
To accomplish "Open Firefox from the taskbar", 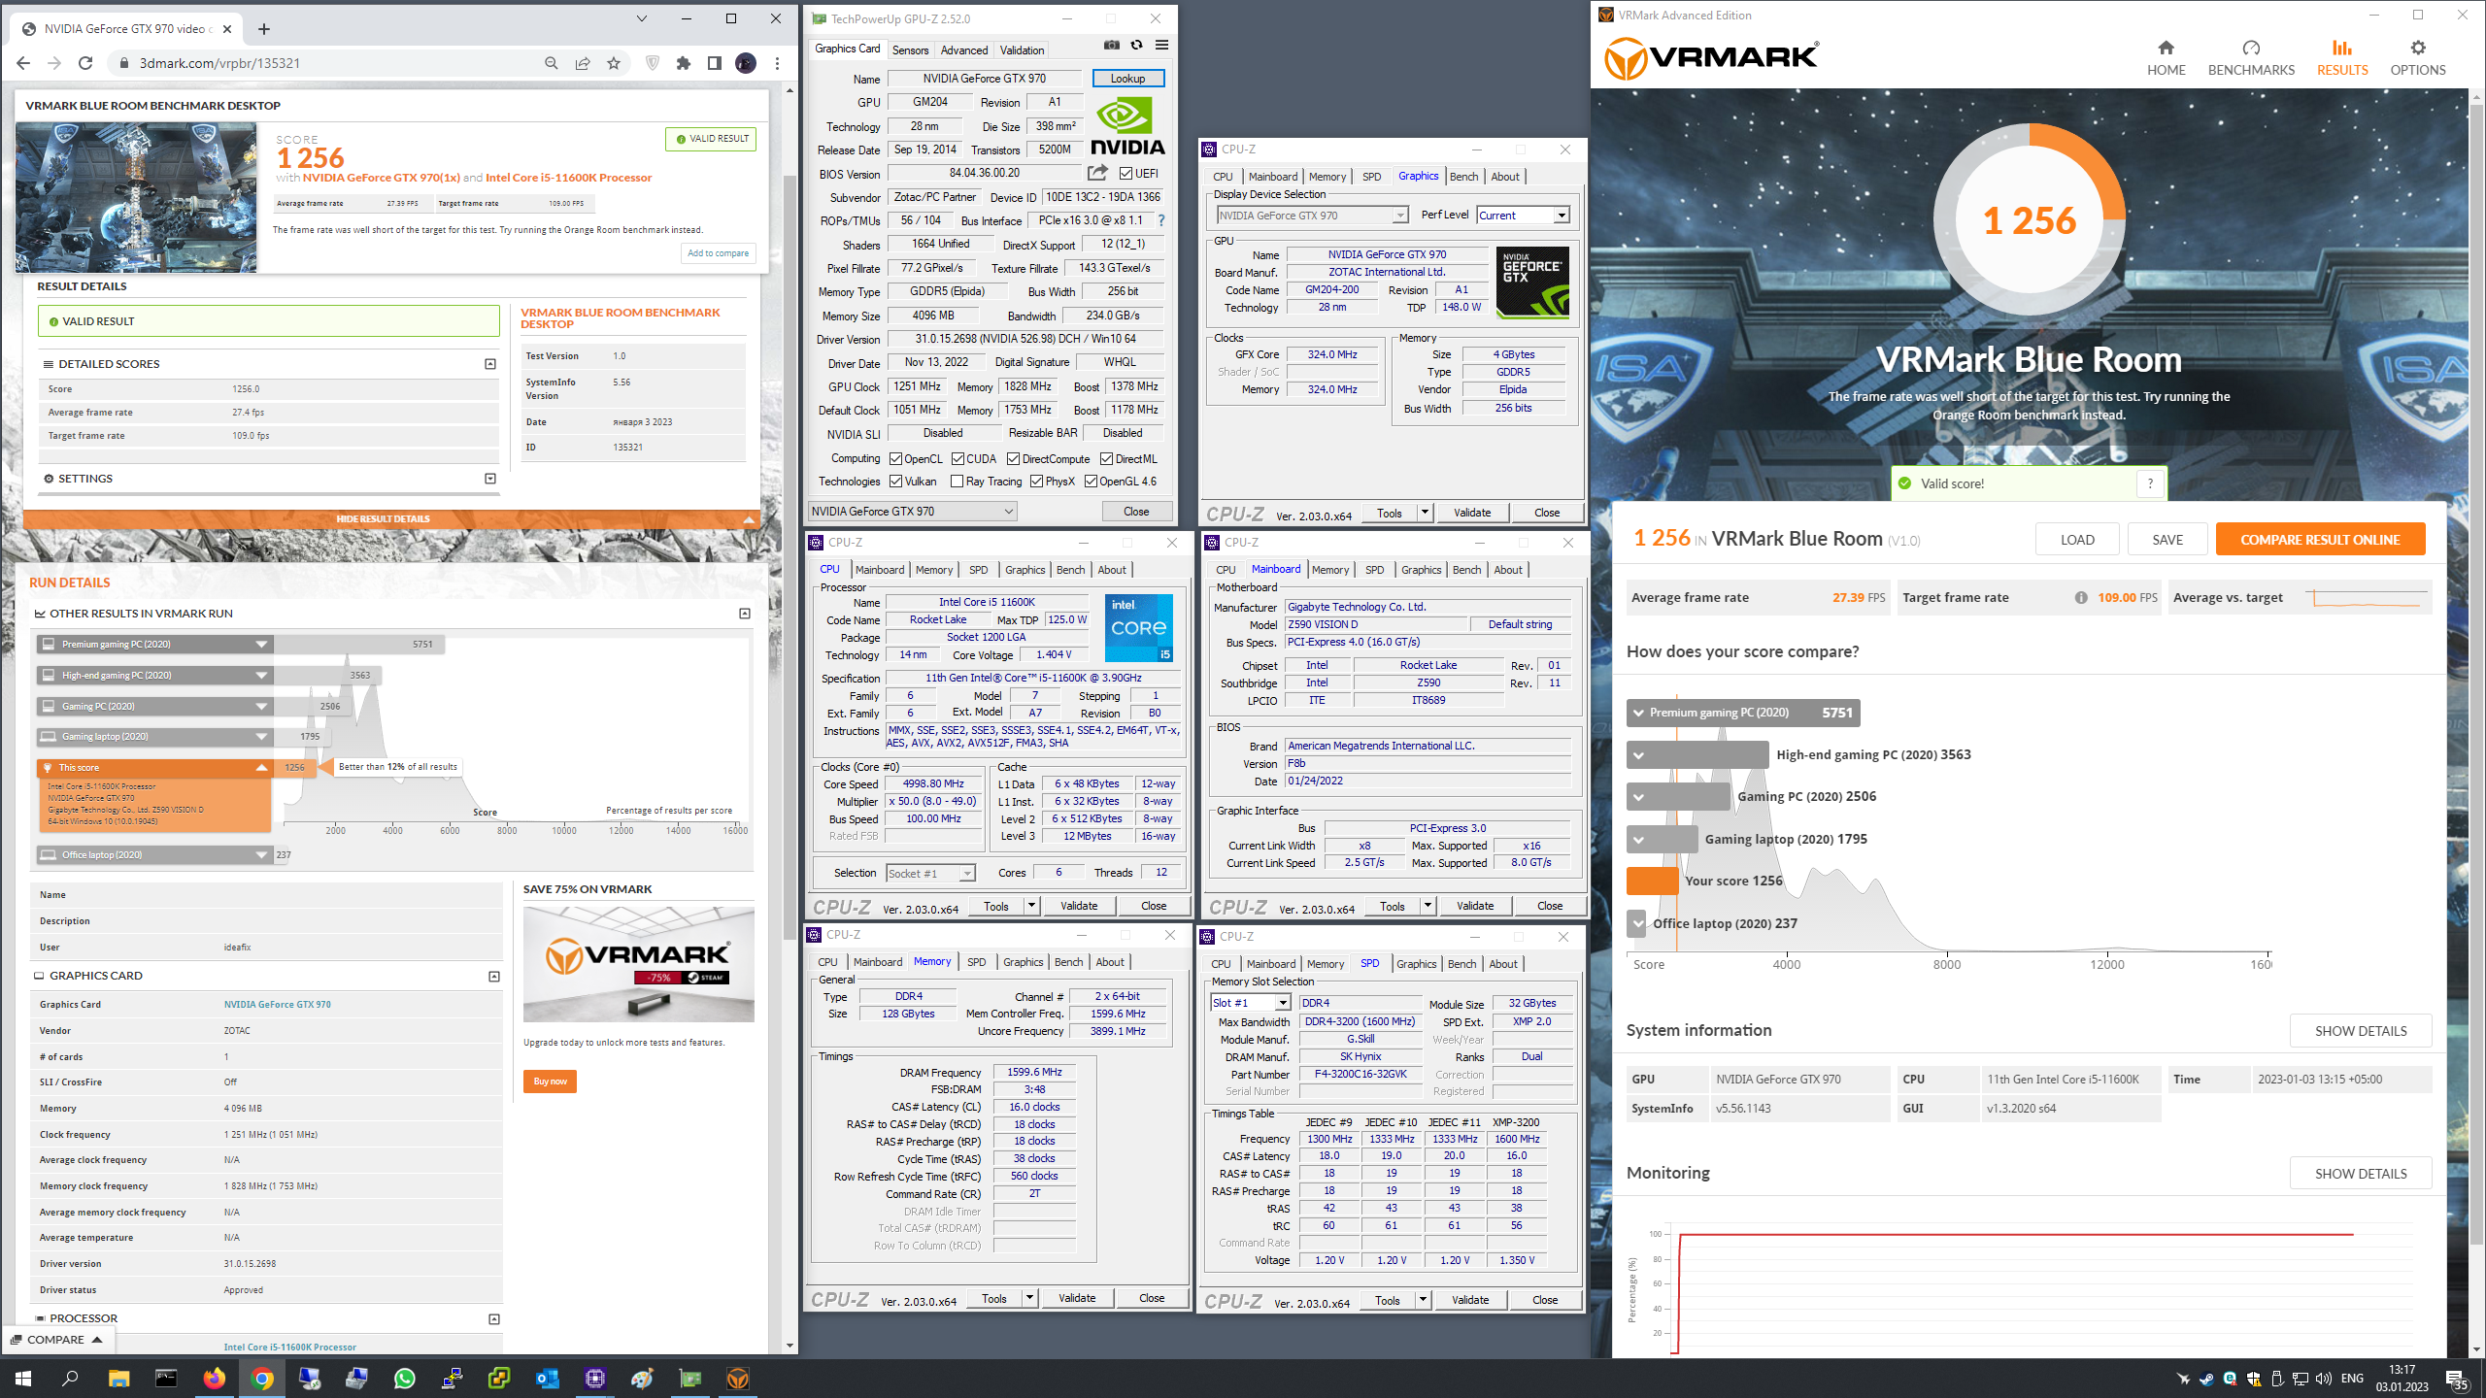I will [x=214, y=1379].
